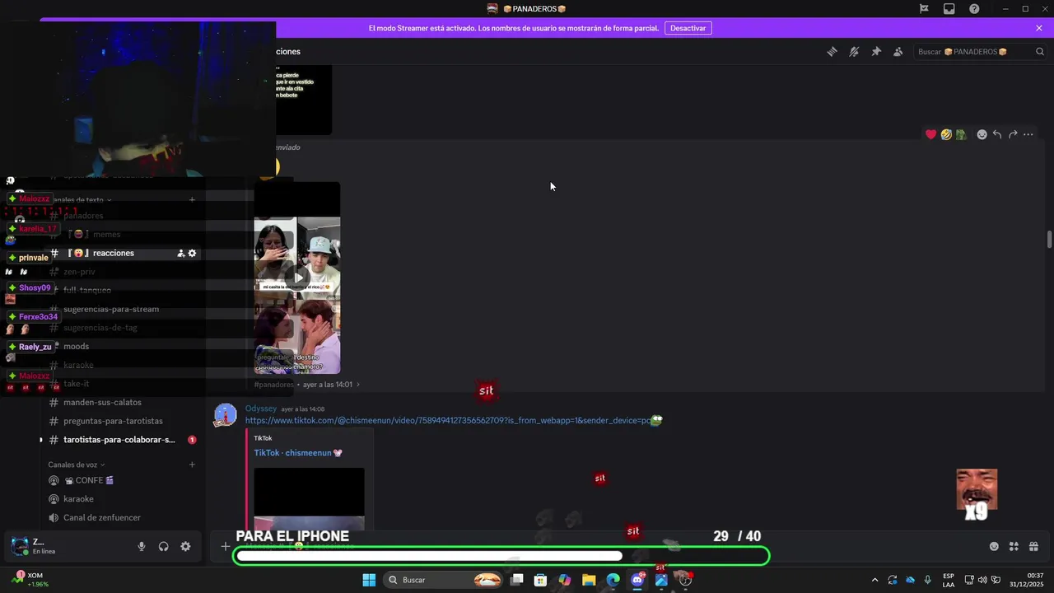The width and height of the screenshot is (1054, 593).
Task: Open the threads icon in channel header
Action: pyautogui.click(x=832, y=51)
